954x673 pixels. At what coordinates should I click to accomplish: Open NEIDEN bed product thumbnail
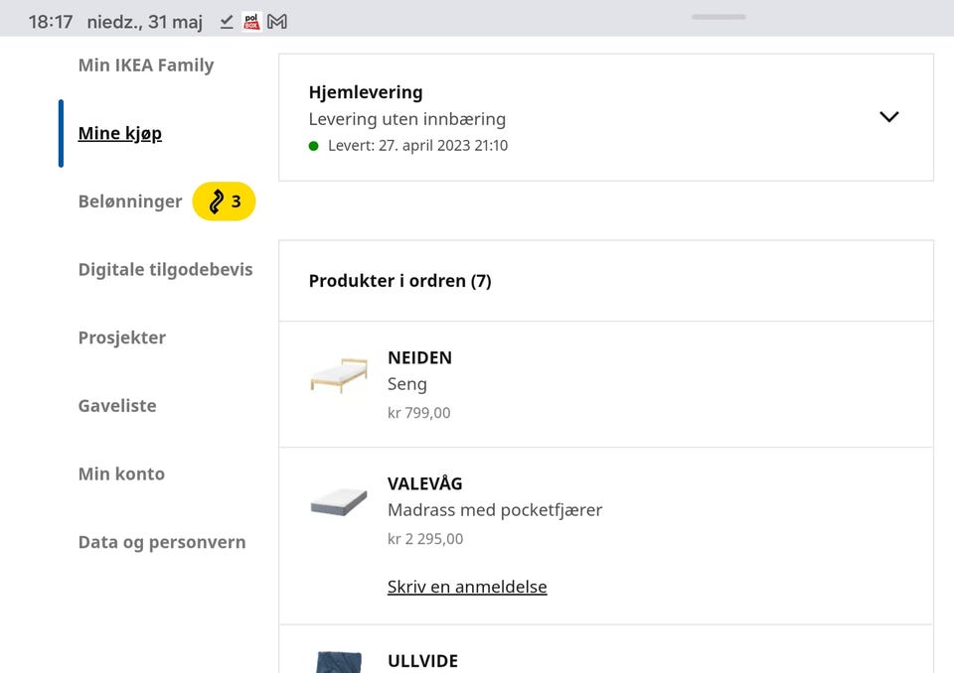click(x=339, y=375)
